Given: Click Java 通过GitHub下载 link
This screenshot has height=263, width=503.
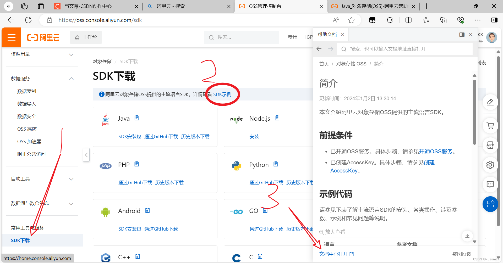Looking at the screenshot, I should click(161, 137).
